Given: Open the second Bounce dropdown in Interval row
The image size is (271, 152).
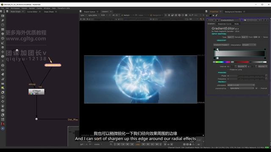Looking at the screenshot, I should pos(263,66).
